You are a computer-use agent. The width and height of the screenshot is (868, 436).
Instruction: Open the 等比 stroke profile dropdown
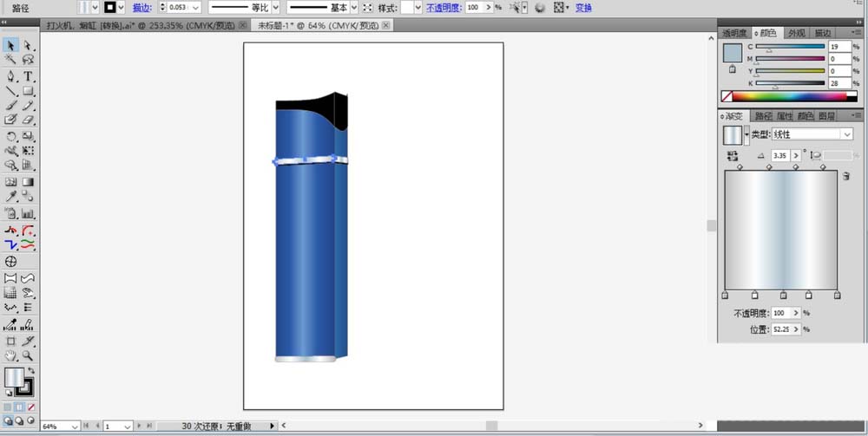[x=276, y=8]
